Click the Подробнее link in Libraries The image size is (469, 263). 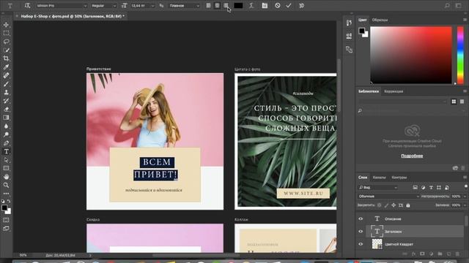click(x=412, y=156)
